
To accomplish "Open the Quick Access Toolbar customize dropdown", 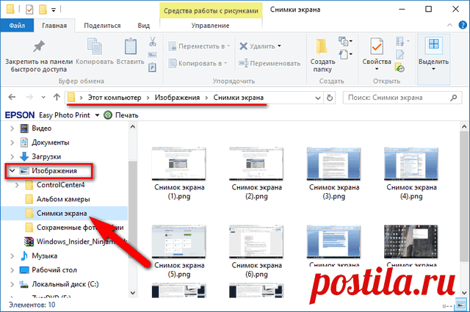I will click(54, 10).
